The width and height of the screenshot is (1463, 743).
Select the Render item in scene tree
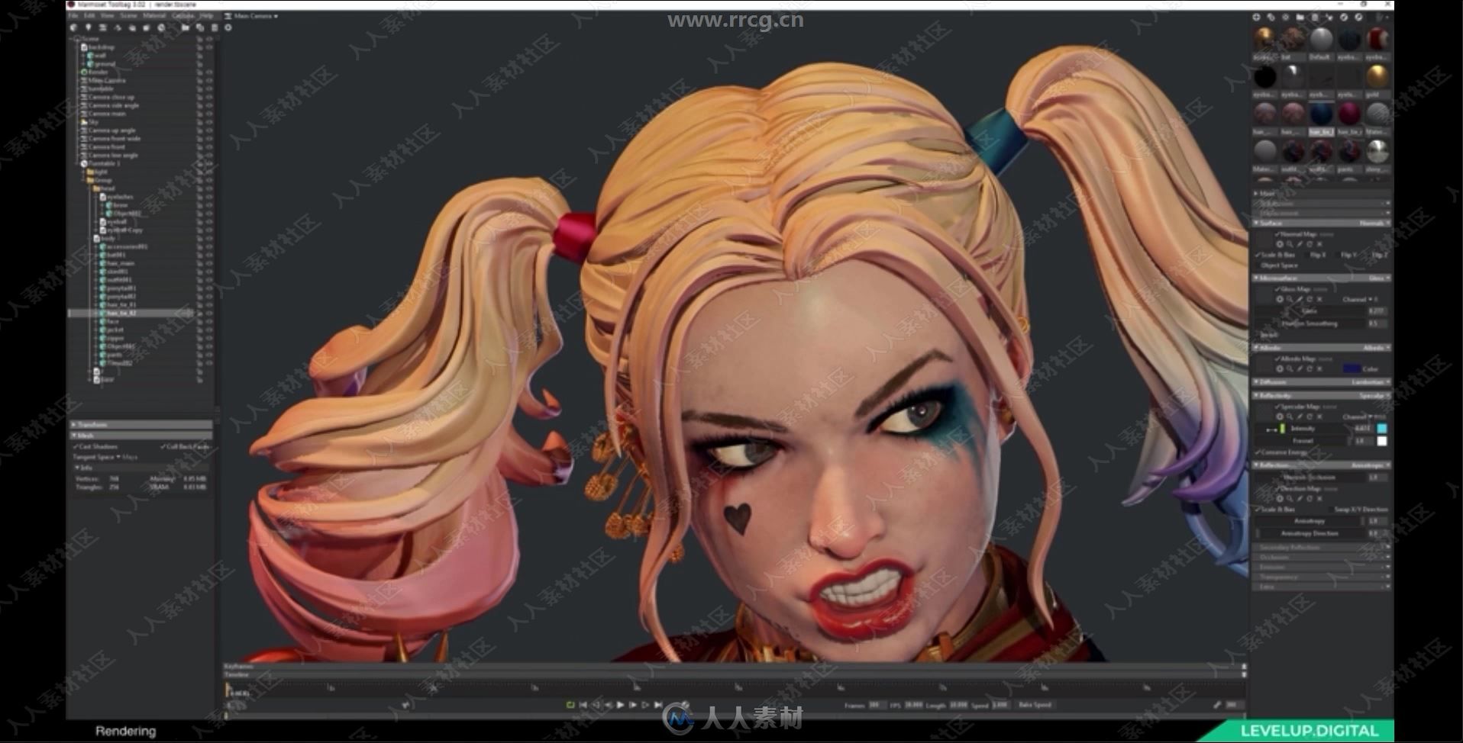(x=98, y=72)
